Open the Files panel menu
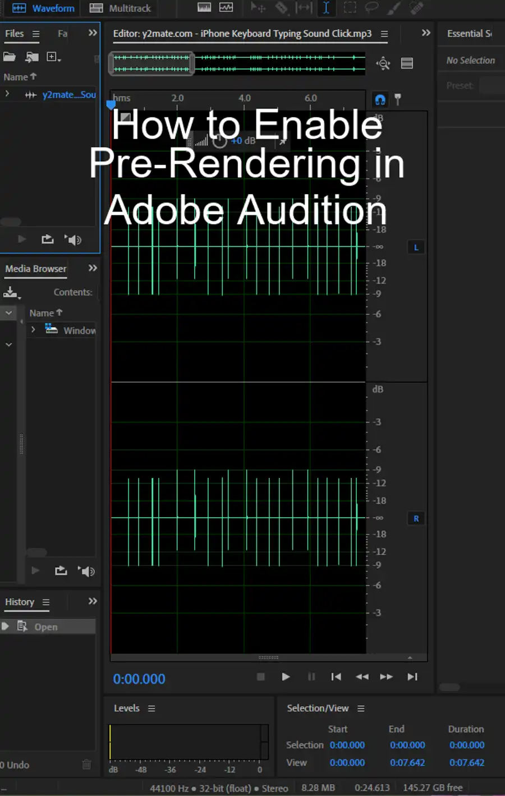This screenshot has height=796, width=505. click(36, 34)
